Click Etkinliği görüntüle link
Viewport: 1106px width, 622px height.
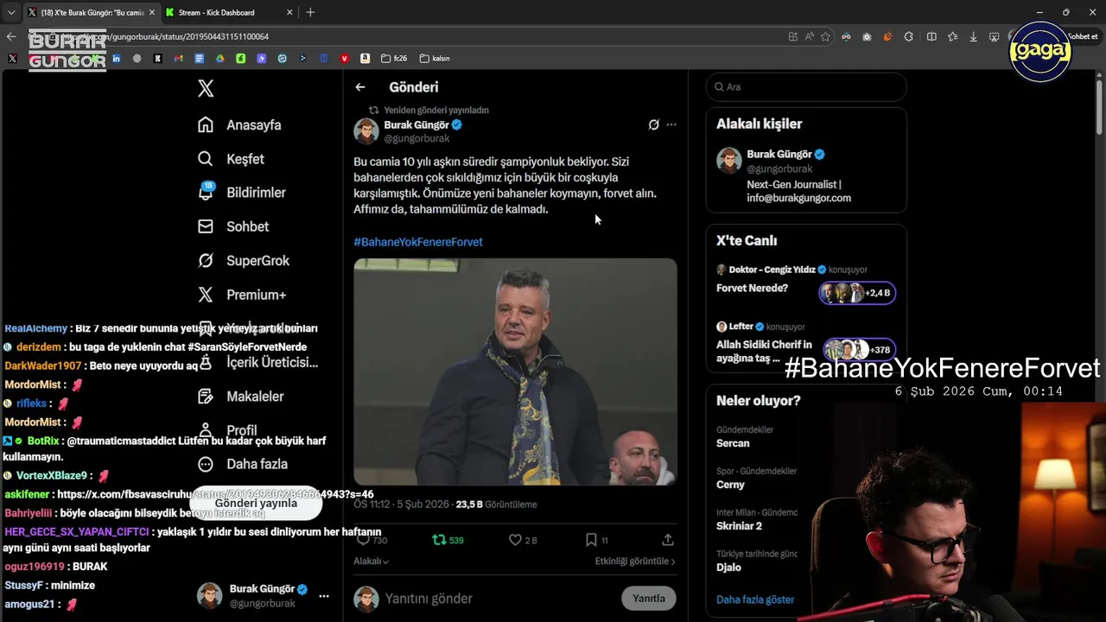point(635,562)
